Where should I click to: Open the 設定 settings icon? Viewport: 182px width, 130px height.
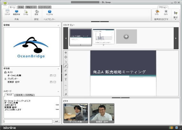coord(36,12)
